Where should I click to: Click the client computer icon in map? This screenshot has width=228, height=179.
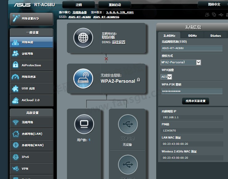[84, 124]
